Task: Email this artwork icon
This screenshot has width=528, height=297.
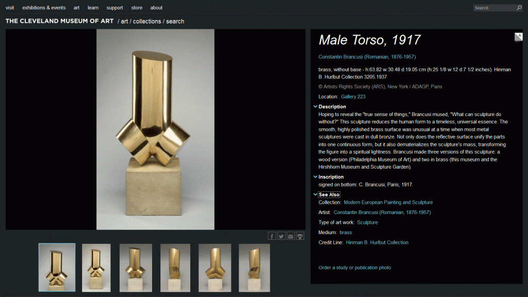Action: tap(291, 236)
